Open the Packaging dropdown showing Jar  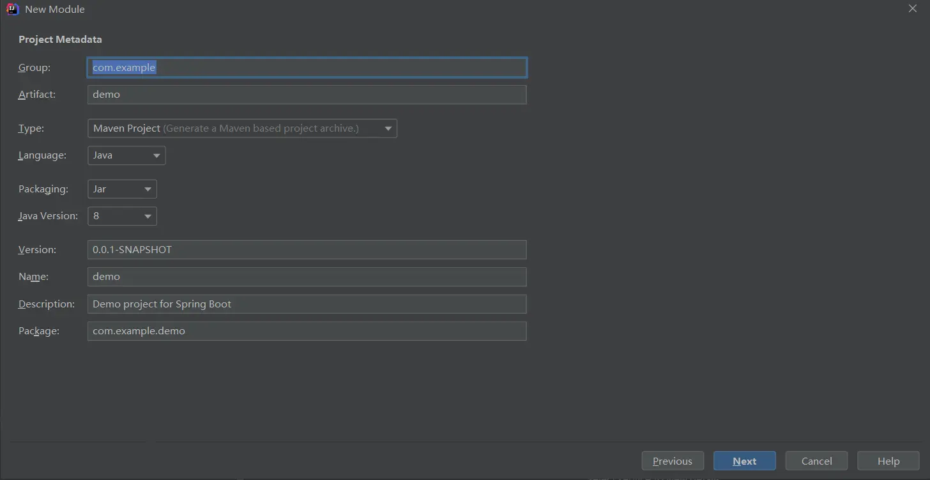coord(122,189)
